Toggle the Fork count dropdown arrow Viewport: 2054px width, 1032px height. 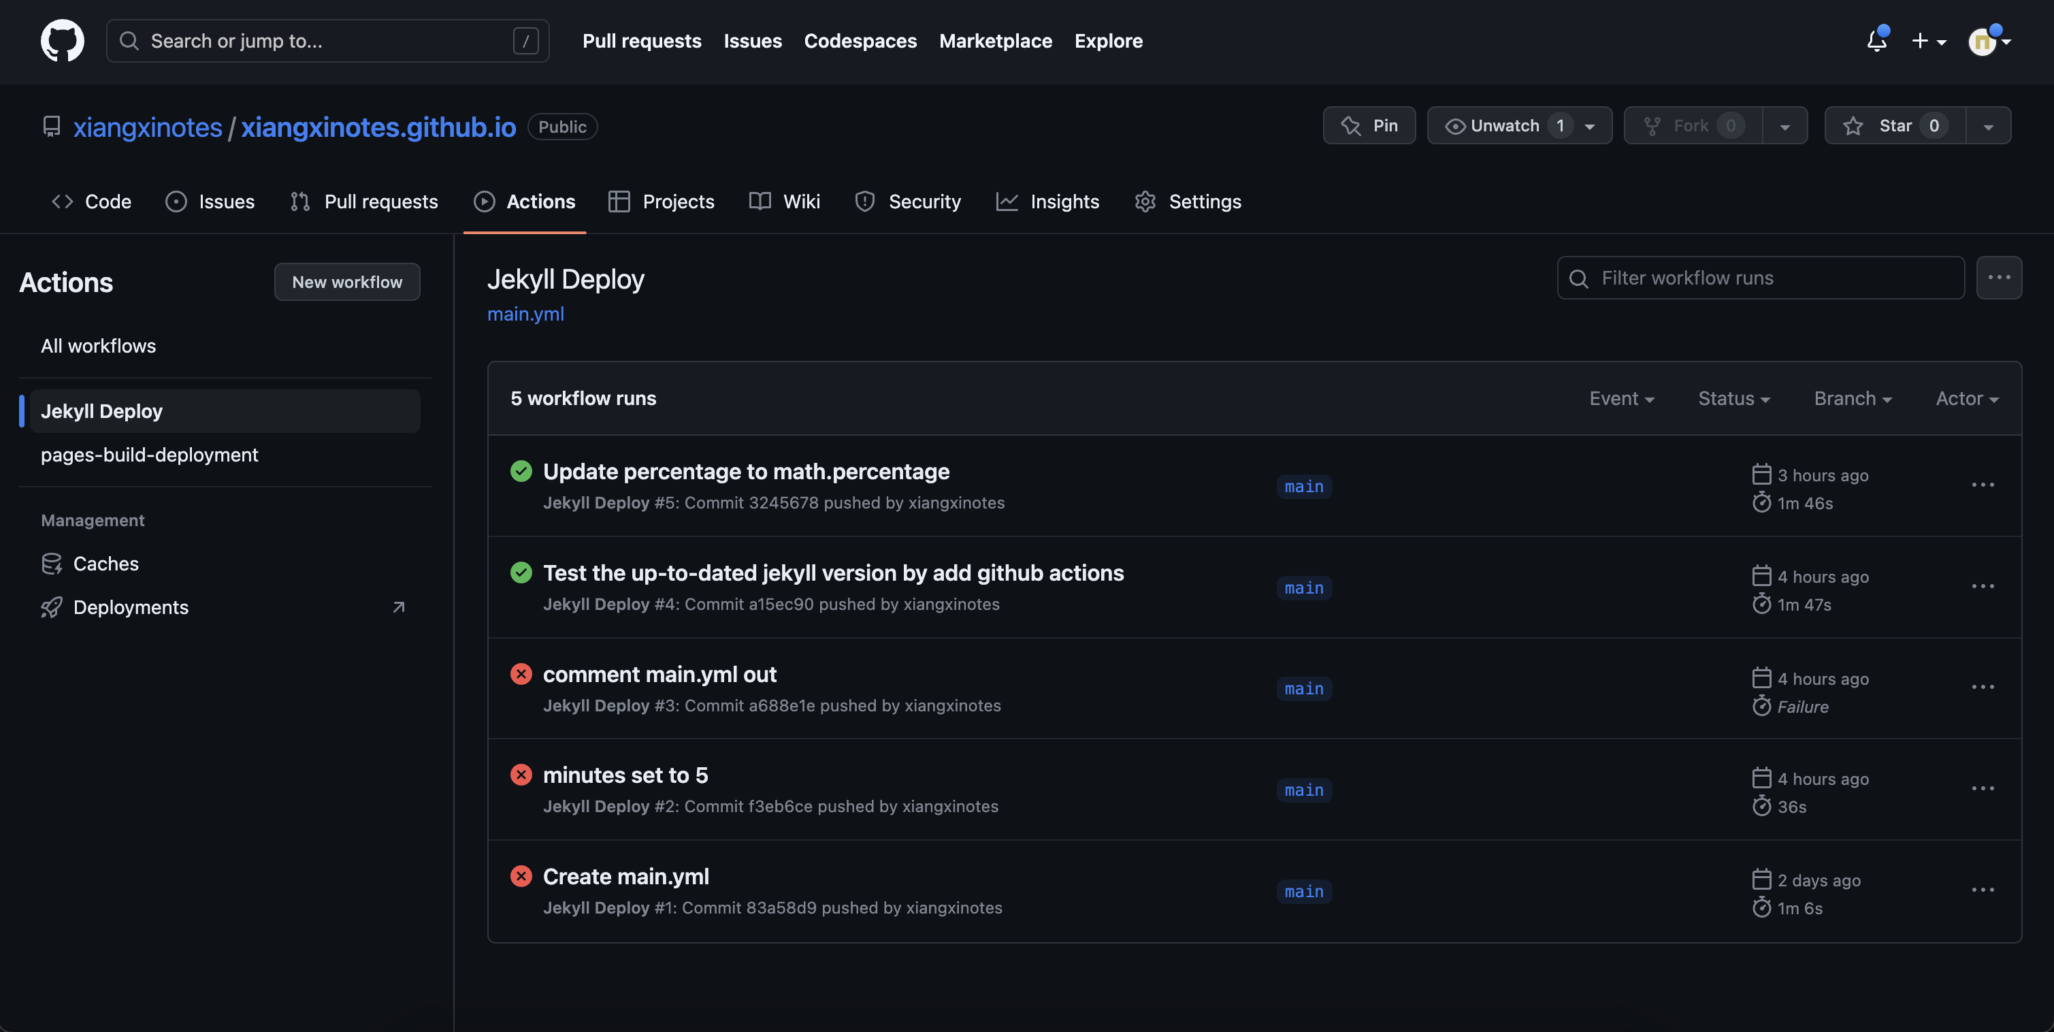coord(1784,125)
